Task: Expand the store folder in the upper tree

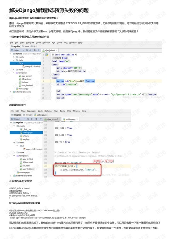Action: pyautogui.click(x=14, y=70)
